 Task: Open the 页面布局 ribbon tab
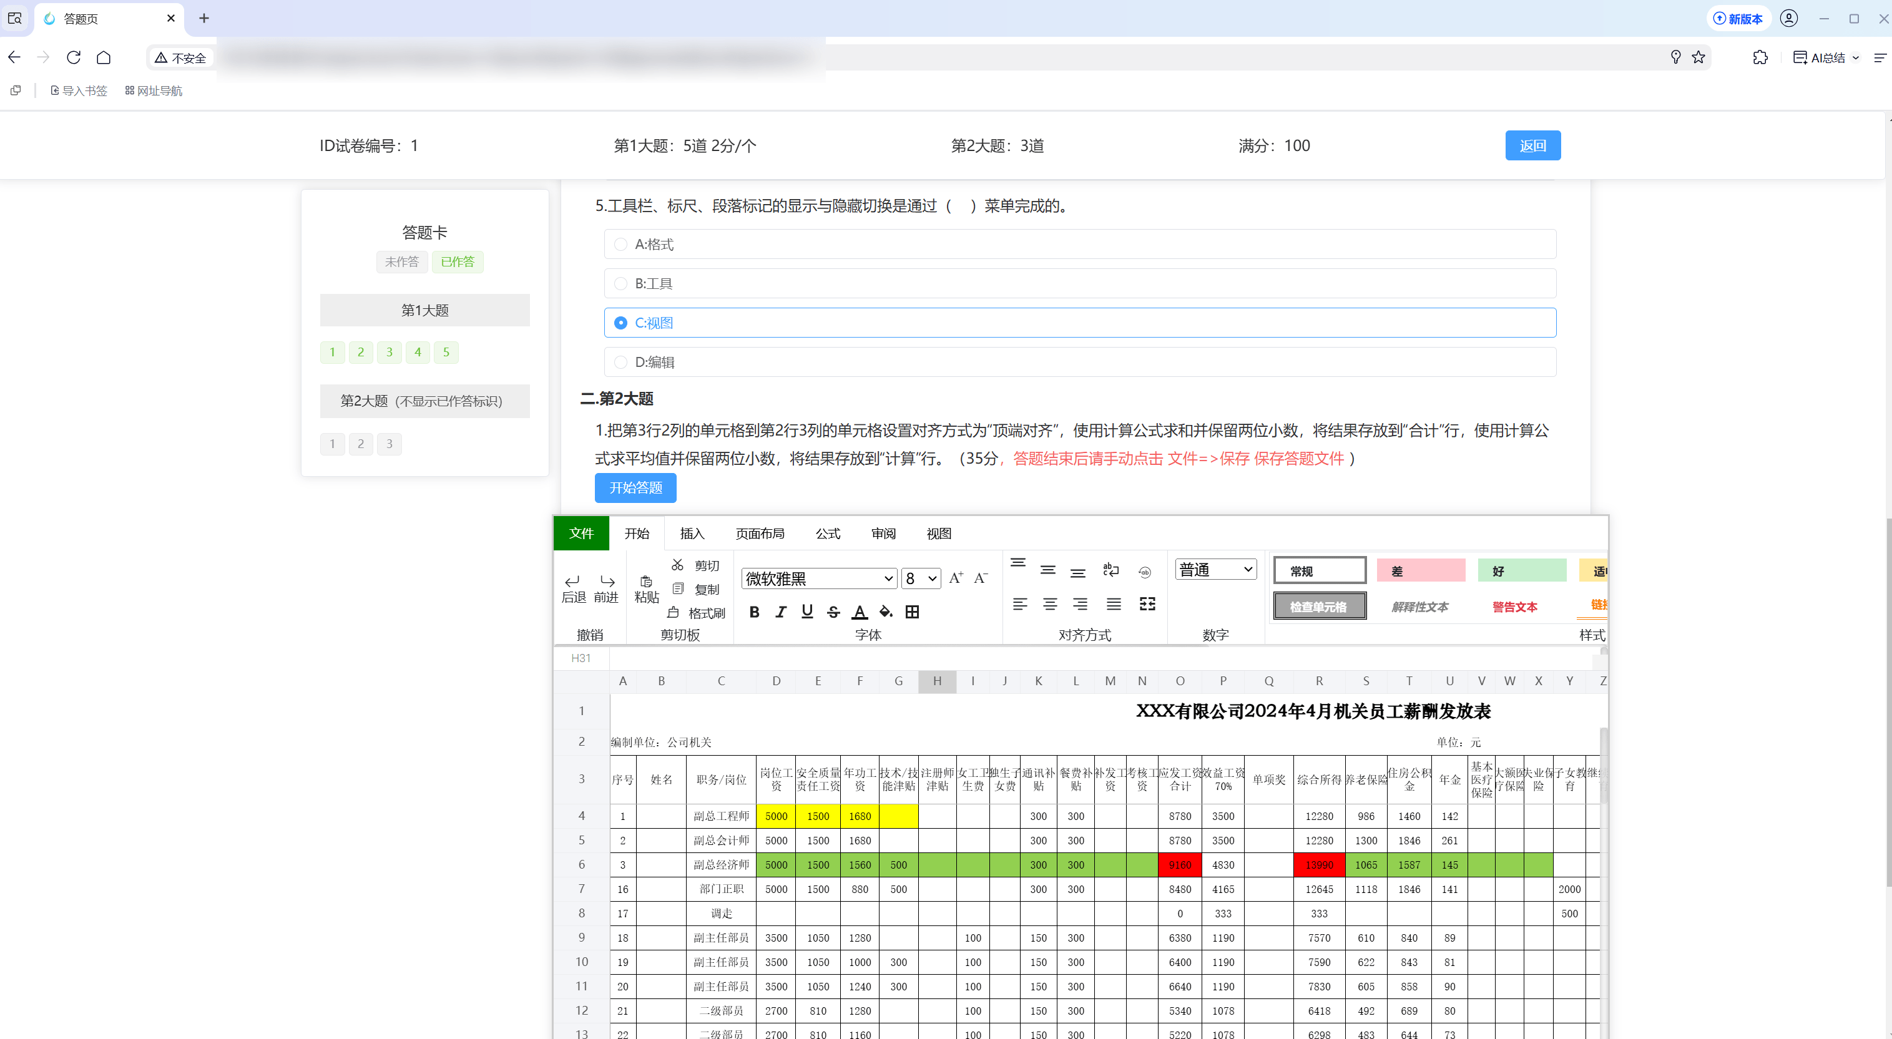click(760, 534)
